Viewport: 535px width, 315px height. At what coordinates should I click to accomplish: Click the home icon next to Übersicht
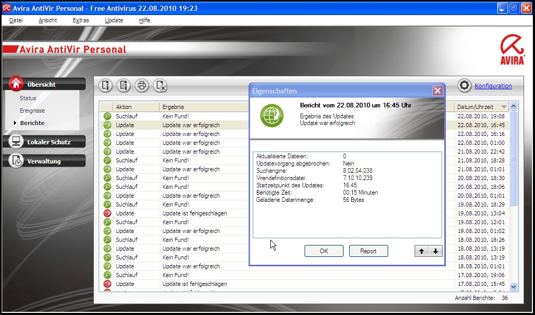coord(16,84)
